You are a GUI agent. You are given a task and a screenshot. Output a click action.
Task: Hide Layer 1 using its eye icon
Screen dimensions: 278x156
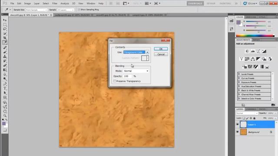pyautogui.click(x=238, y=124)
